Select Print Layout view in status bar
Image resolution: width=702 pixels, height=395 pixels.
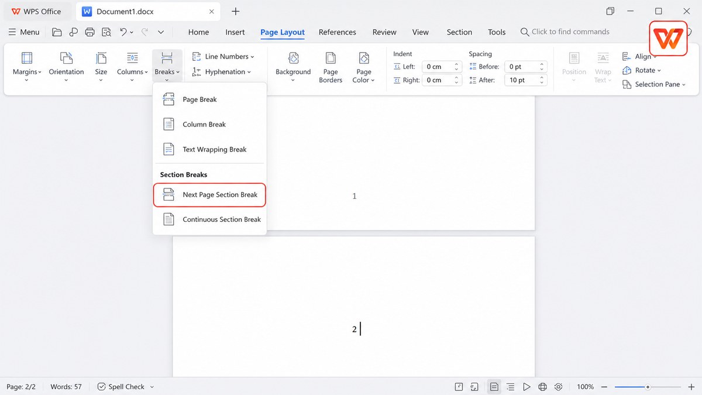tap(494, 387)
